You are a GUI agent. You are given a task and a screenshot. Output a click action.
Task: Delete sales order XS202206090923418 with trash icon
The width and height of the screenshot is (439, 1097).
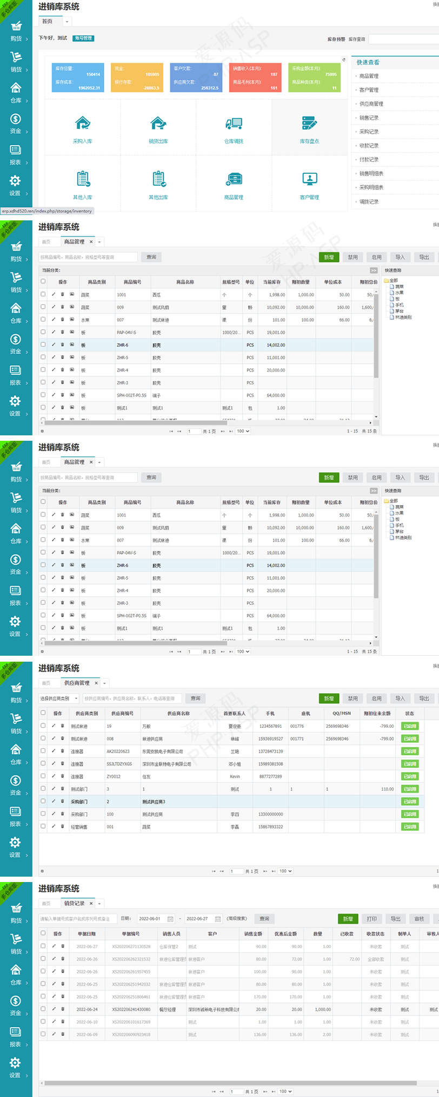(62, 1034)
